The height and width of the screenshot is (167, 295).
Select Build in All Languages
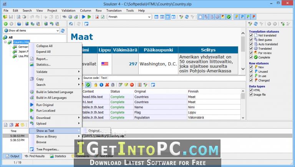[51, 98]
